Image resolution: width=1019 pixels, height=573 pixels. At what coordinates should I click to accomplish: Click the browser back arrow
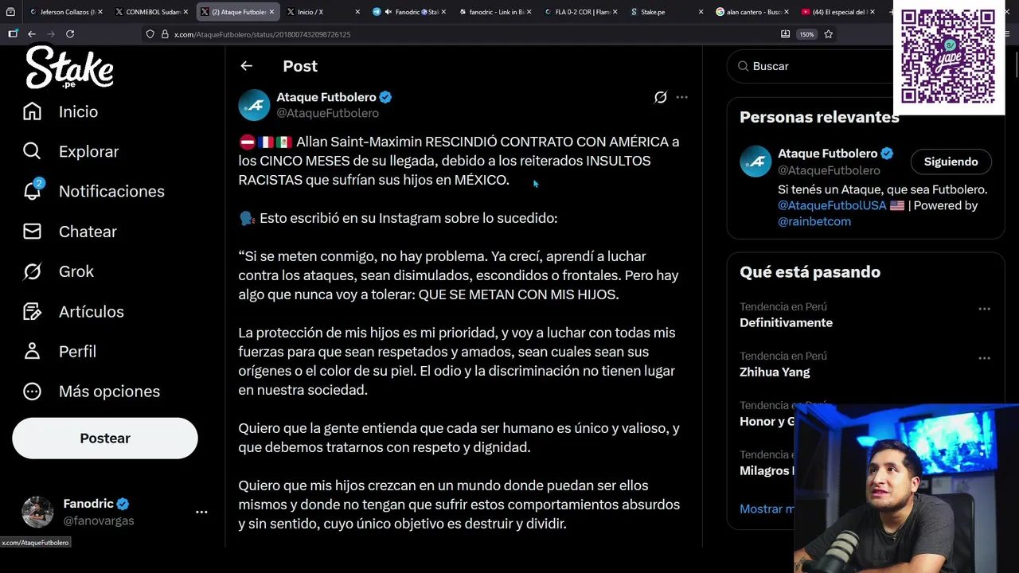pos(31,34)
